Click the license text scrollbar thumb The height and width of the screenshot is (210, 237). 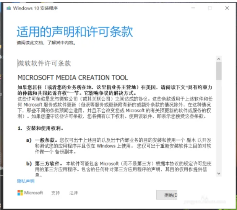pos(219,71)
